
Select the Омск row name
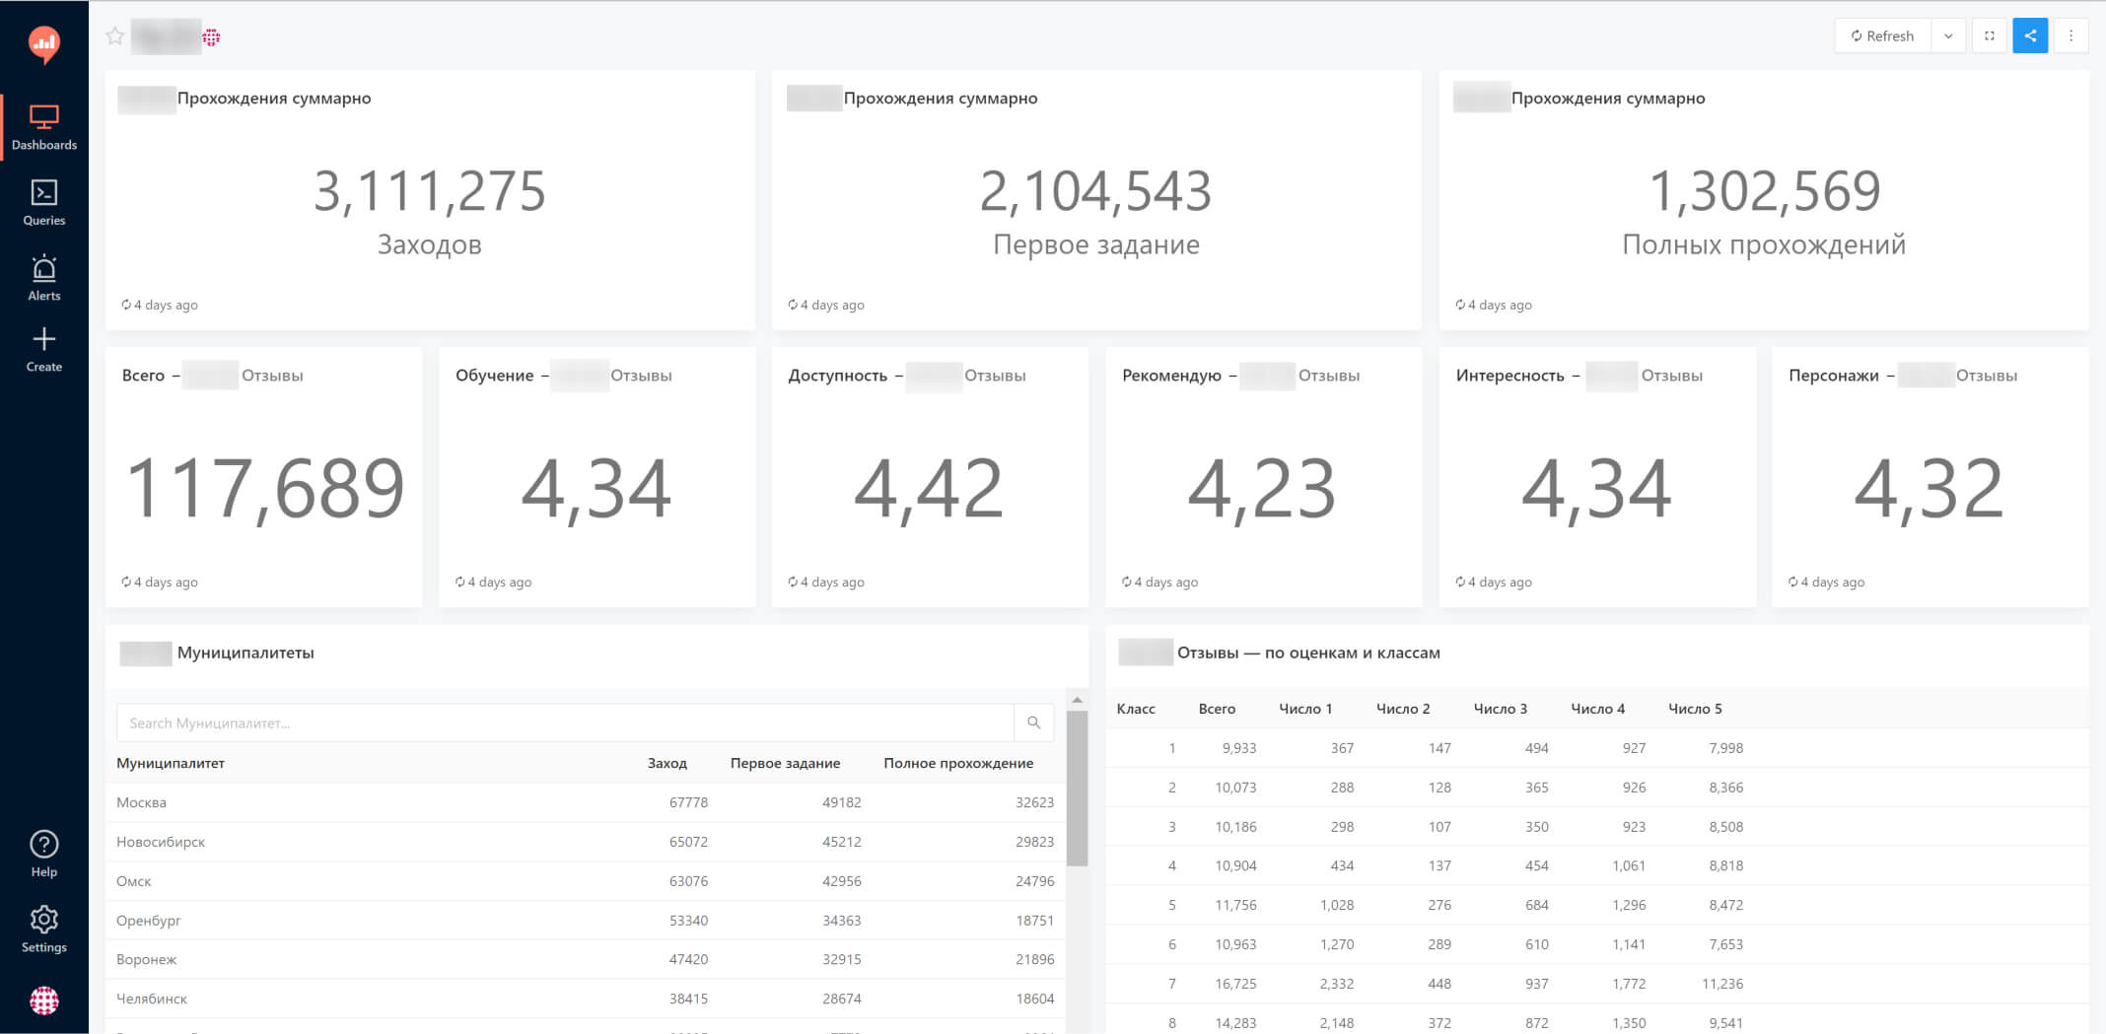pyautogui.click(x=134, y=881)
